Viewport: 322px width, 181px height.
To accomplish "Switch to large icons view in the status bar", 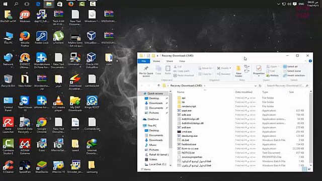I will pos(309,169).
